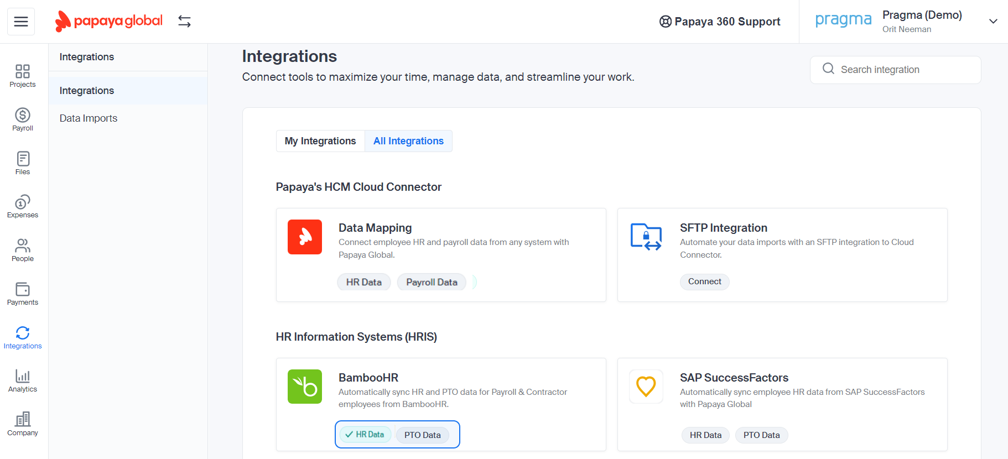Screen dimensions: 1008x459
Task: Open People in the sidebar
Action: pyautogui.click(x=23, y=250)
